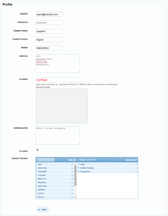This screenshot has height=216, width=168.
Task: Add Denizen brand with its plus icon
Action: pos(72,182)
